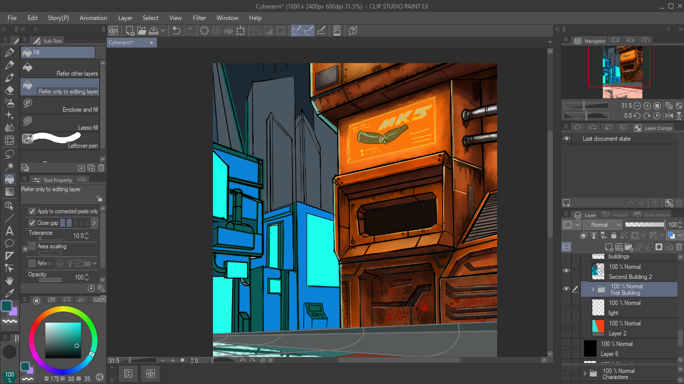Open the Filter menu

tap(199, 18)
